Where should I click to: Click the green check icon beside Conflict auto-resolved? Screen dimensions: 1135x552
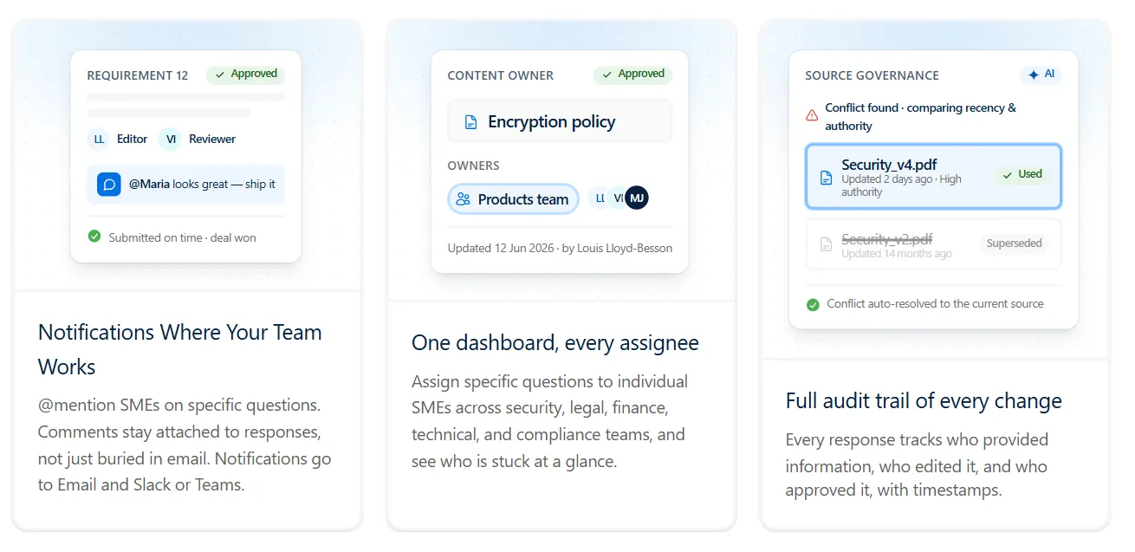coord(813,304)
